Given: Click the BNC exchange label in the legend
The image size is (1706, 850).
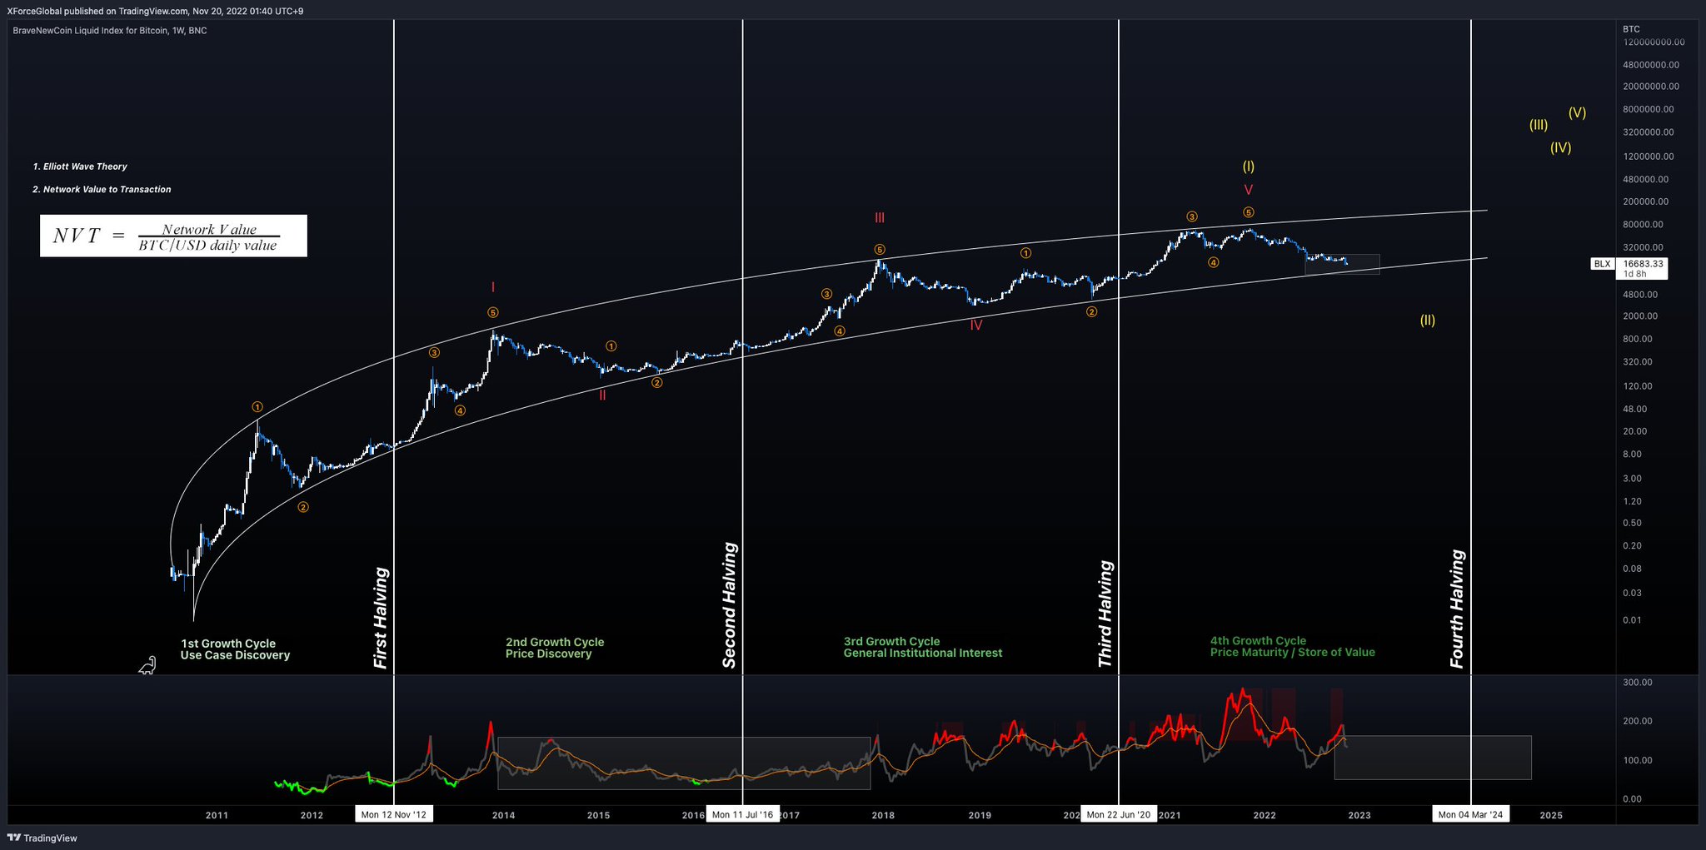Looking at the screenshot, I should (197, 30).
